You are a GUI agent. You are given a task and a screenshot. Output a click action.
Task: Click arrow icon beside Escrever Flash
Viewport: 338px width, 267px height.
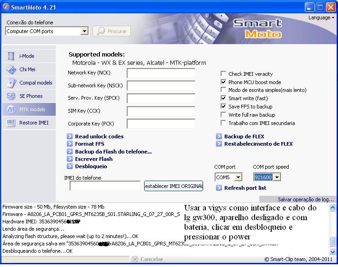click(x=70, y=159)
